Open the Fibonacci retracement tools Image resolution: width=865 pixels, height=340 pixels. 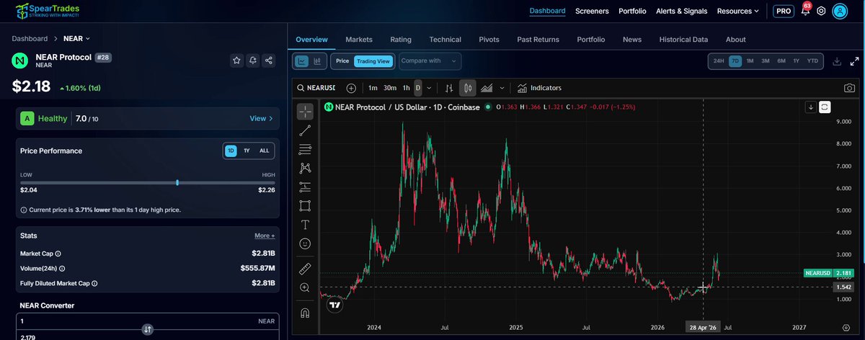click(305, 149)
